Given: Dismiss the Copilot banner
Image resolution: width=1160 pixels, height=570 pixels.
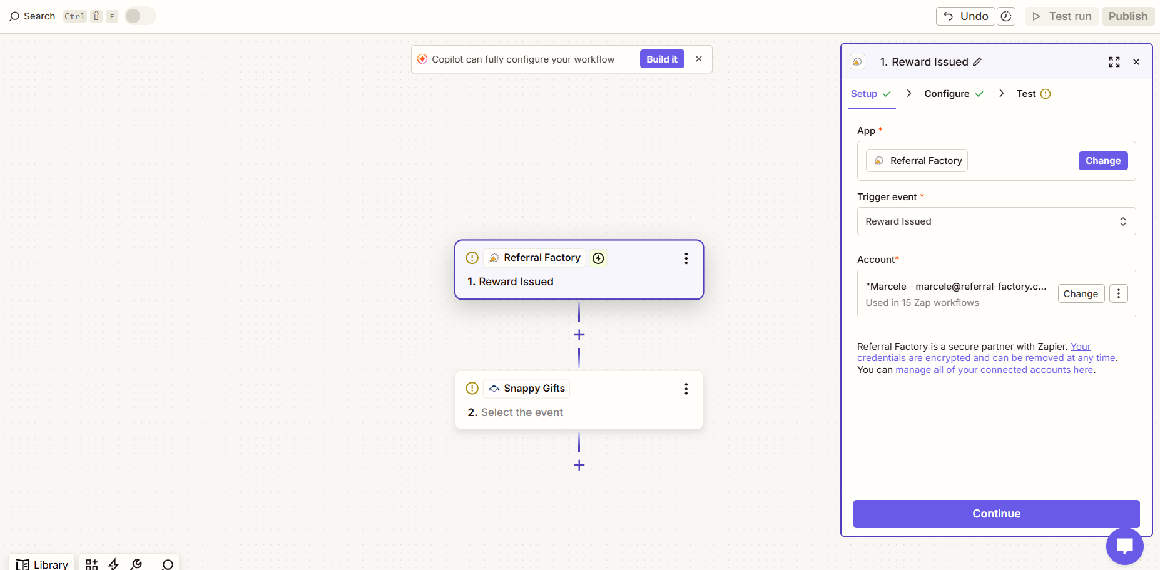Looking at the screenshot, I should coord(699,59).
